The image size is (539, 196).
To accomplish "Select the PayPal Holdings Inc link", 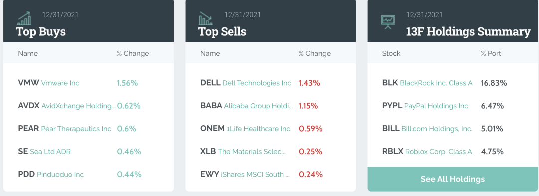I will tap(436, 106).
